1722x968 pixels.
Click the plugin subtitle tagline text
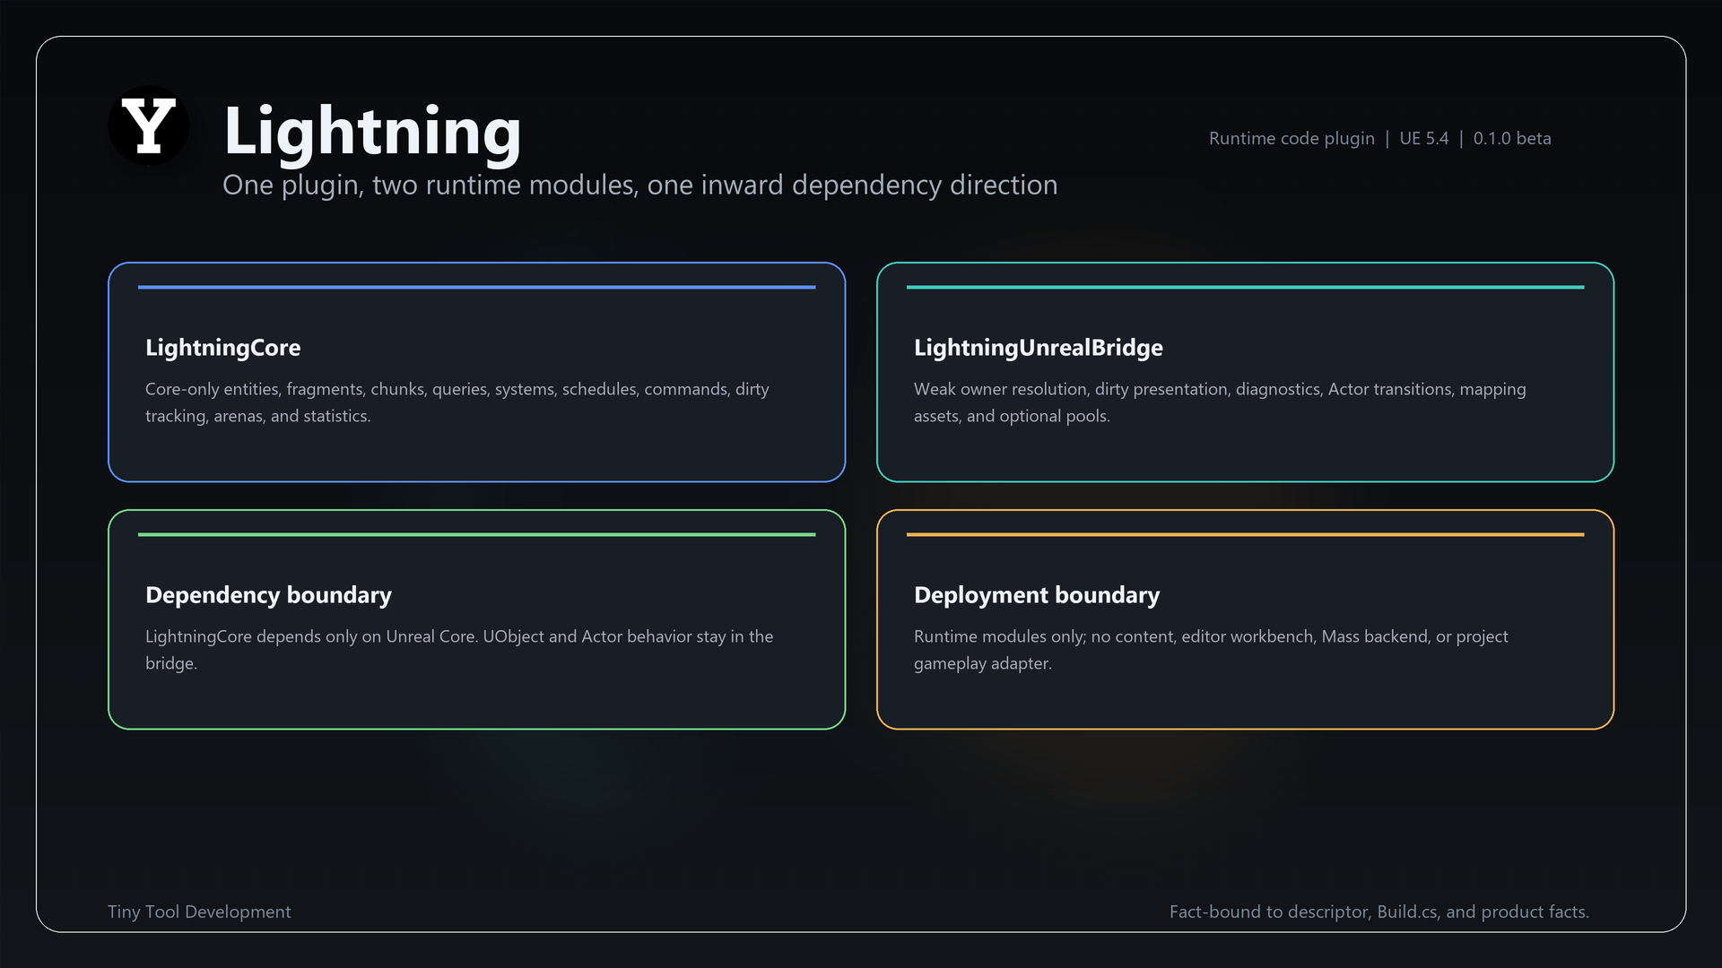pyautogui.click(x=639, y=185)
